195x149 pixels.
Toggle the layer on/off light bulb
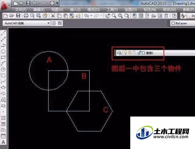[x=125, y=53]
